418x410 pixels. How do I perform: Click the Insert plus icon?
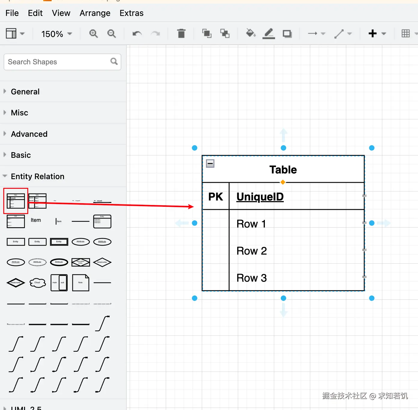click(x=372, y=33)
